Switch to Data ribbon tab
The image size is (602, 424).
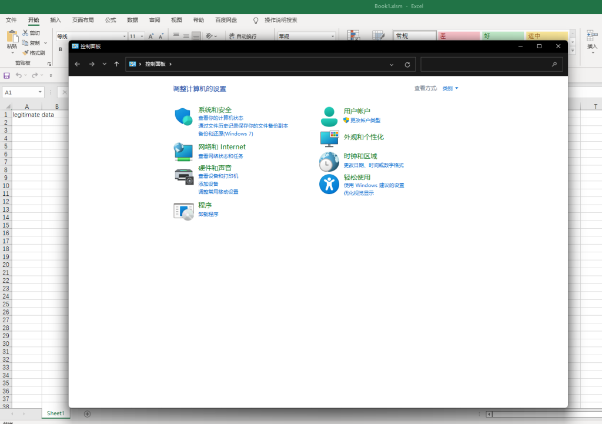pos(132,20)
